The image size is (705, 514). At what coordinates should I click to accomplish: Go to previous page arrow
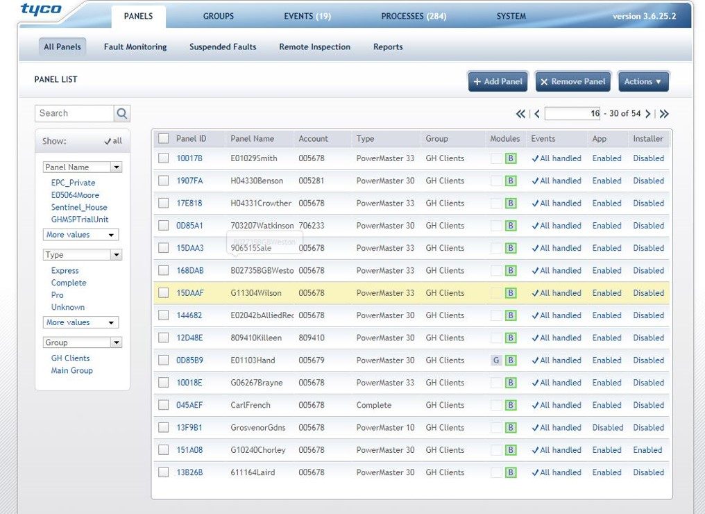click(536, 114)
